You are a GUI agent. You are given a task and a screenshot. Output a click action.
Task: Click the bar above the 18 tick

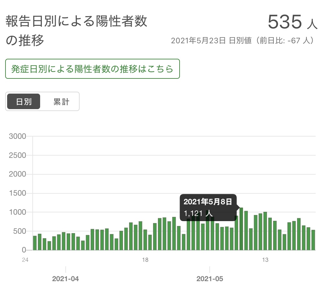tap(145, 240)
